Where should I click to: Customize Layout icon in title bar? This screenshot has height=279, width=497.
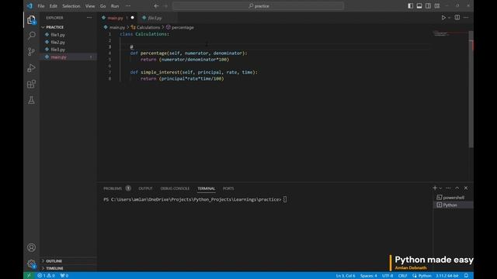point(437,5)
